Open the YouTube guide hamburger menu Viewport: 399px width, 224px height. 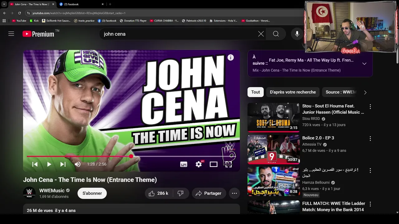[11, 34]
